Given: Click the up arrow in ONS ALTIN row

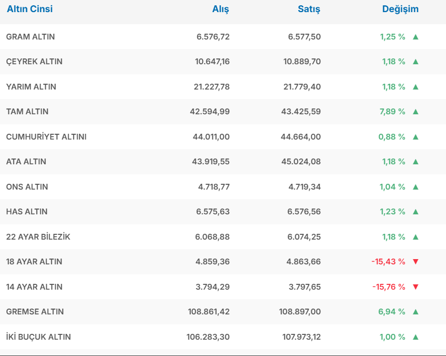Looking at the screenshot, I should pyautogui.click(x=415, y=187).
